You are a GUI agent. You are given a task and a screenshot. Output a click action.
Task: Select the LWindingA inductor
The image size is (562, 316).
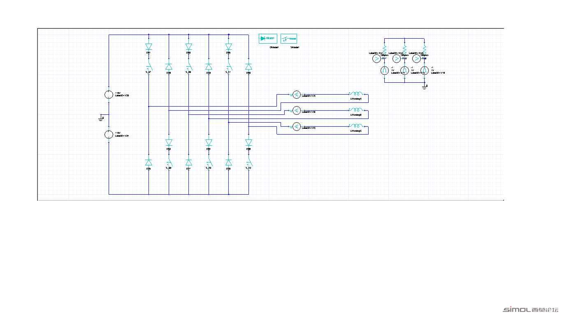356,94
